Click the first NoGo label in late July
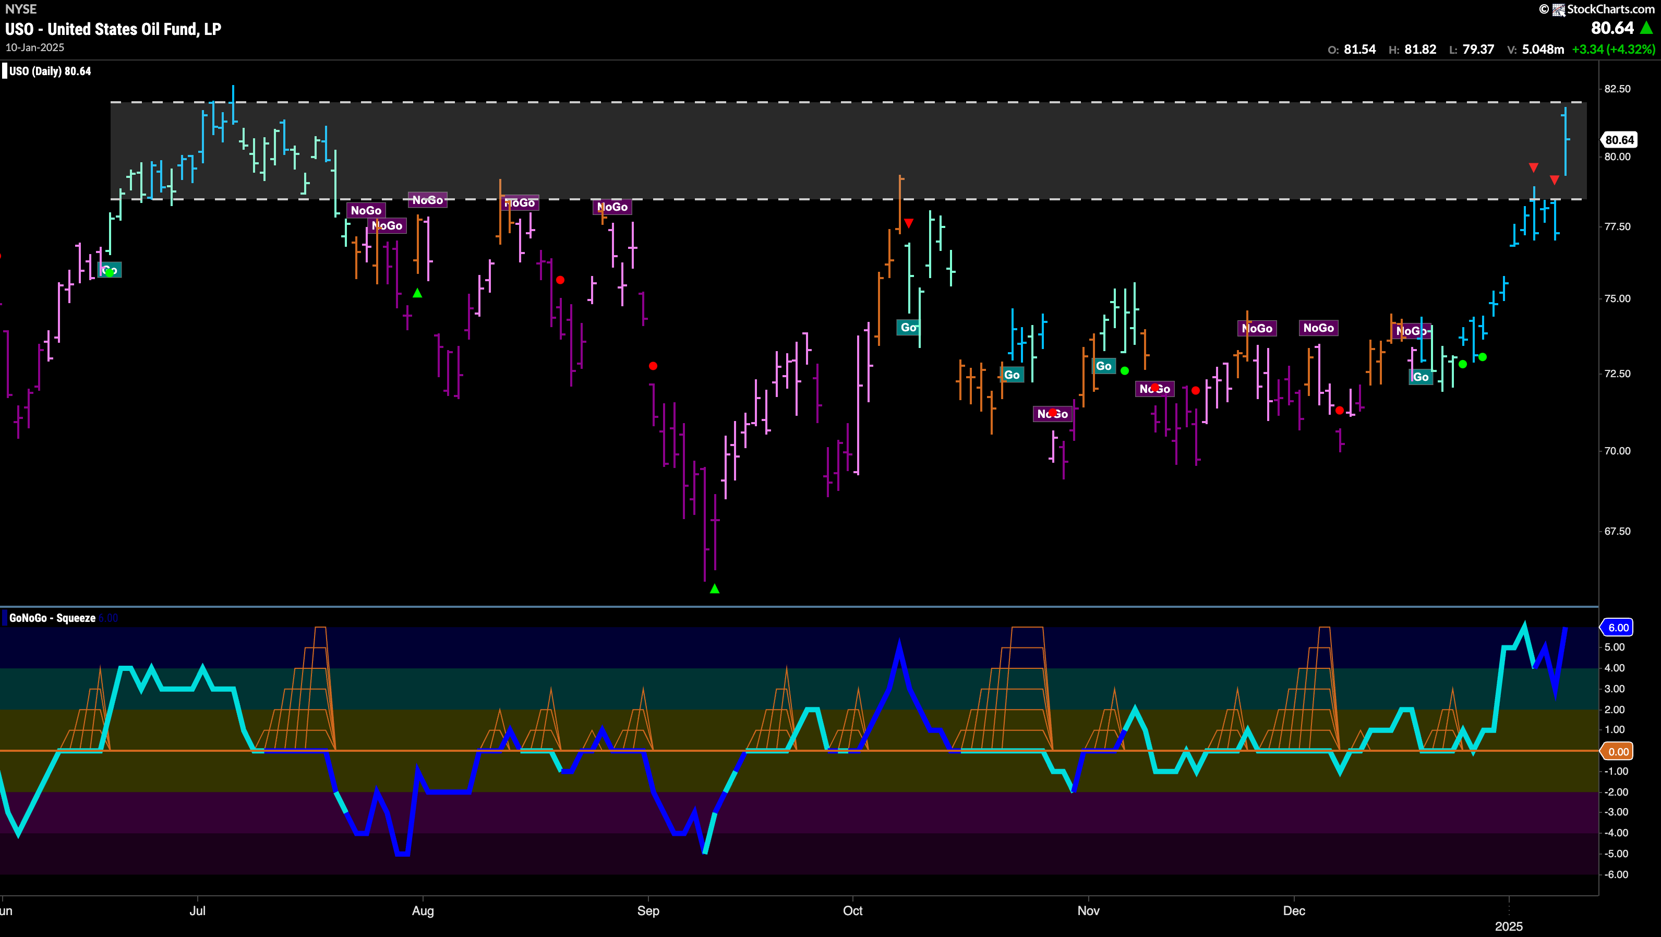Viewport: 1661px width, 937px height. (366, 211)
